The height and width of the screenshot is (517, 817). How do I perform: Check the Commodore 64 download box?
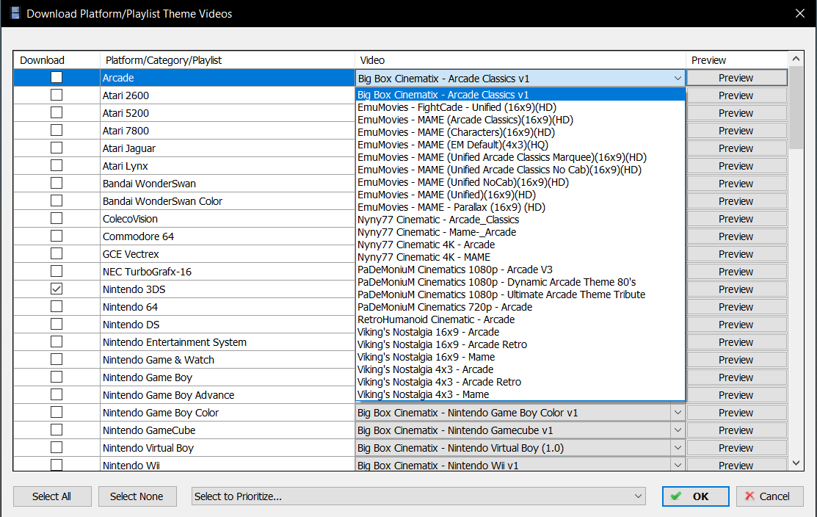pos(57,236)
